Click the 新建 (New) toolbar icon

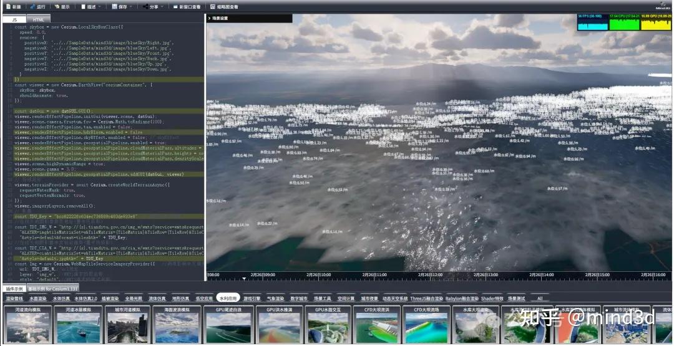[13, 6]
